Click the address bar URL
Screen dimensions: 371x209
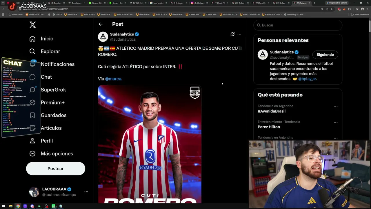tap(46, 9)
